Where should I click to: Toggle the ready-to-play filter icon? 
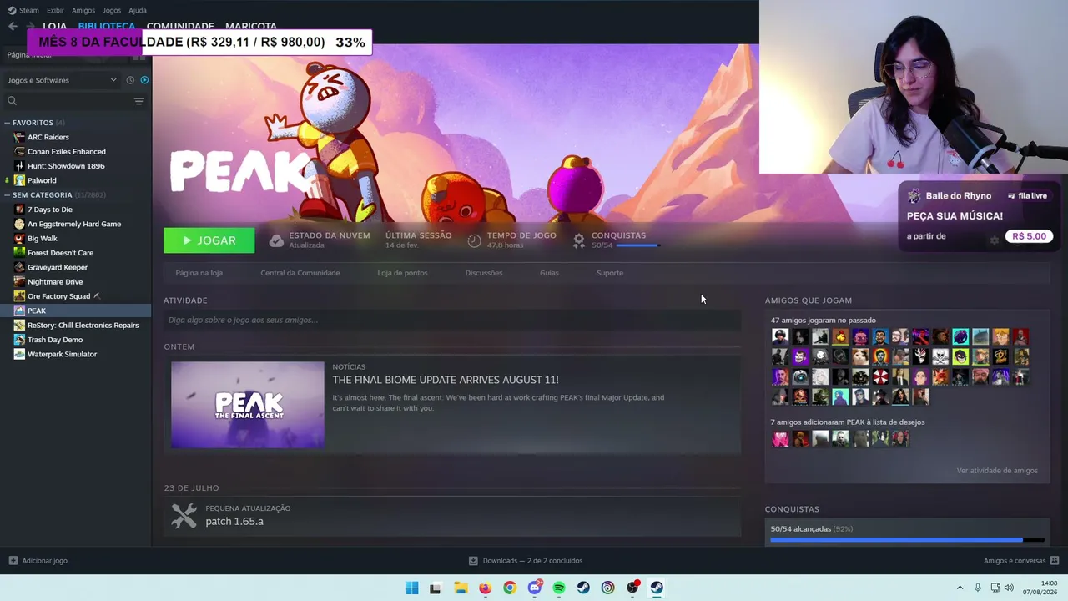(144, 80)
